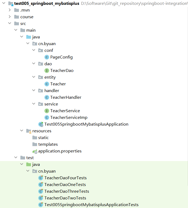Select the src folder label
188x208 pixels.
click(23, 24)
